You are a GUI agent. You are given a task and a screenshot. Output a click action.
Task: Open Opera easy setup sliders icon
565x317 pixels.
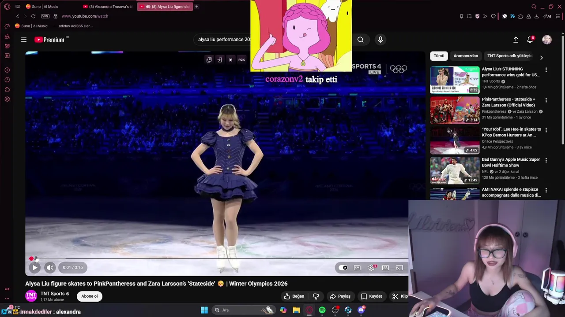coord(558,16)
